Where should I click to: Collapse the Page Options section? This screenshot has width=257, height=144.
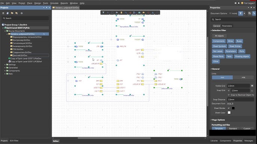point(211,120)
